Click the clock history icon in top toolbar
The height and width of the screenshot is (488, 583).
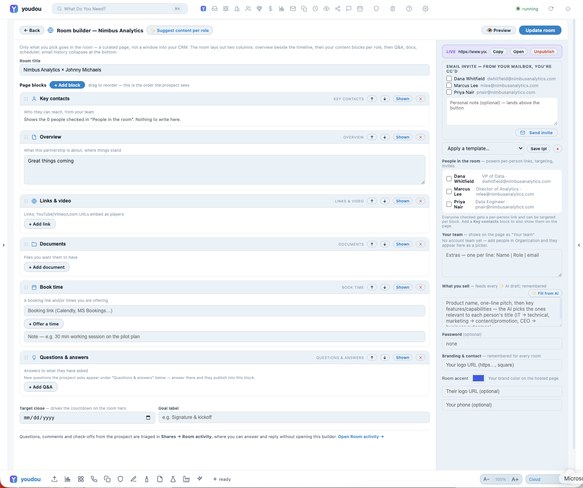pyautogui.click(x=315, y=9)
